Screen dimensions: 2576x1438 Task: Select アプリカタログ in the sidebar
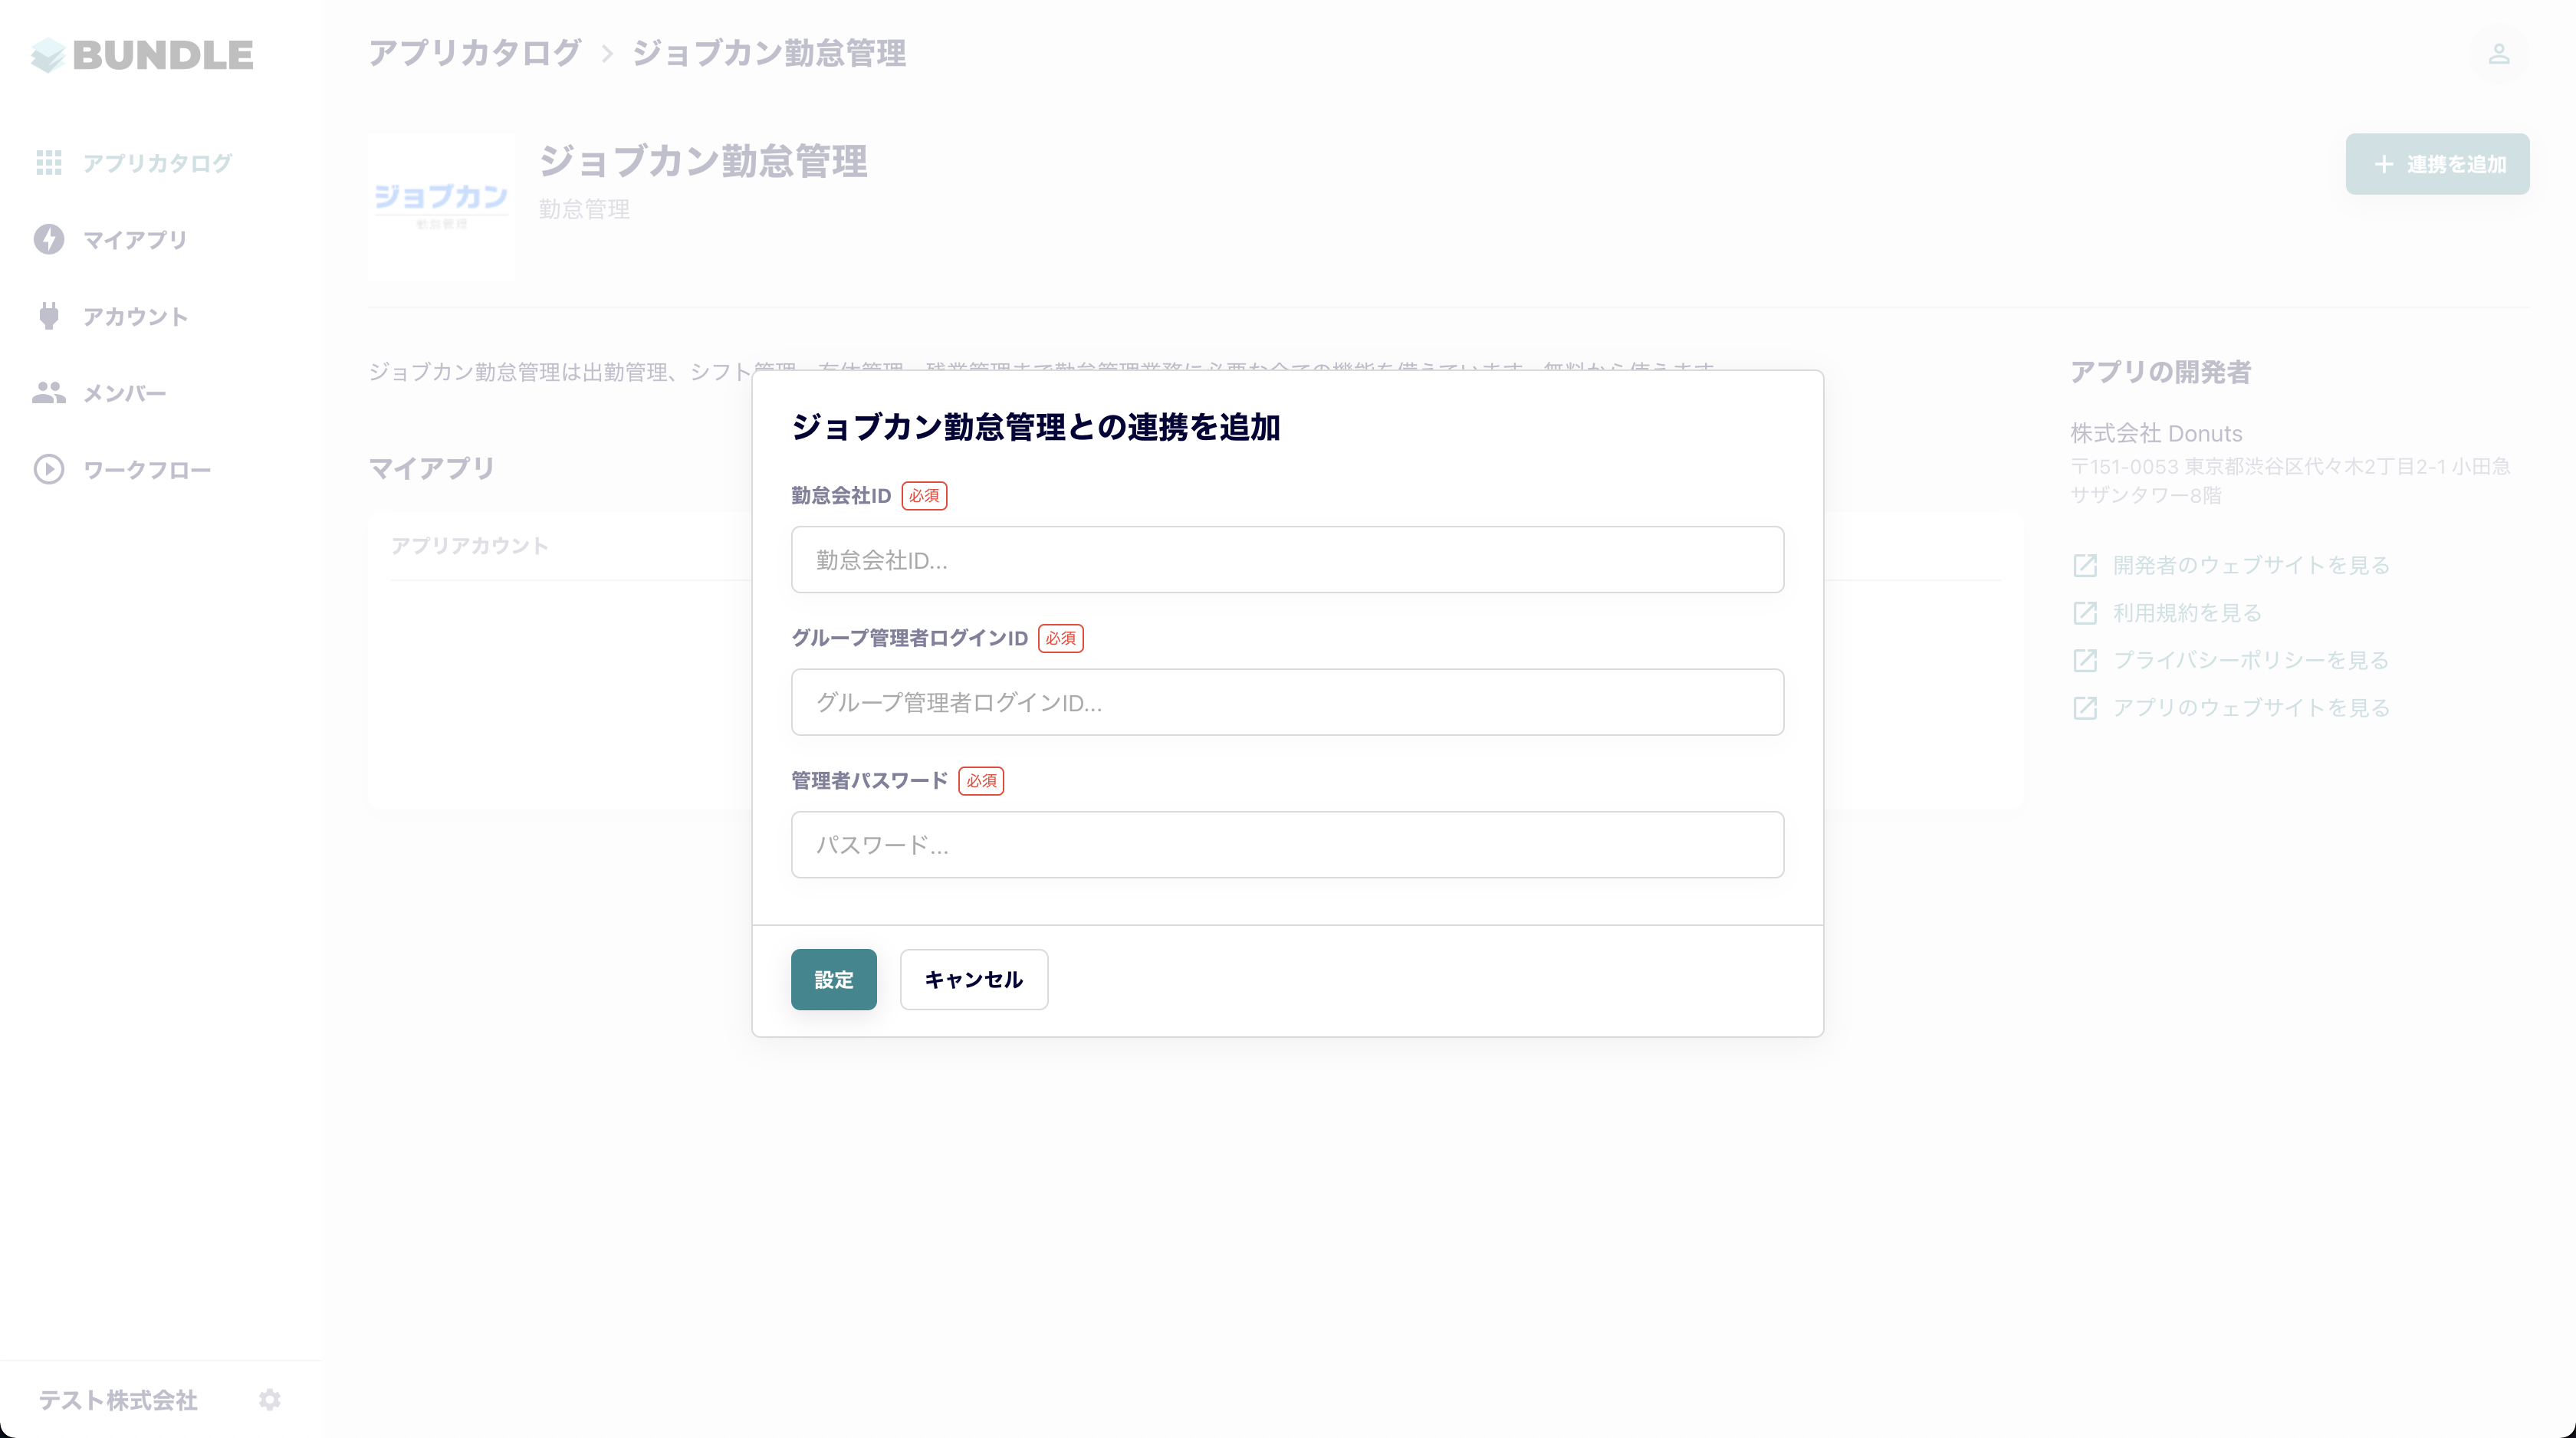[158, 163]
